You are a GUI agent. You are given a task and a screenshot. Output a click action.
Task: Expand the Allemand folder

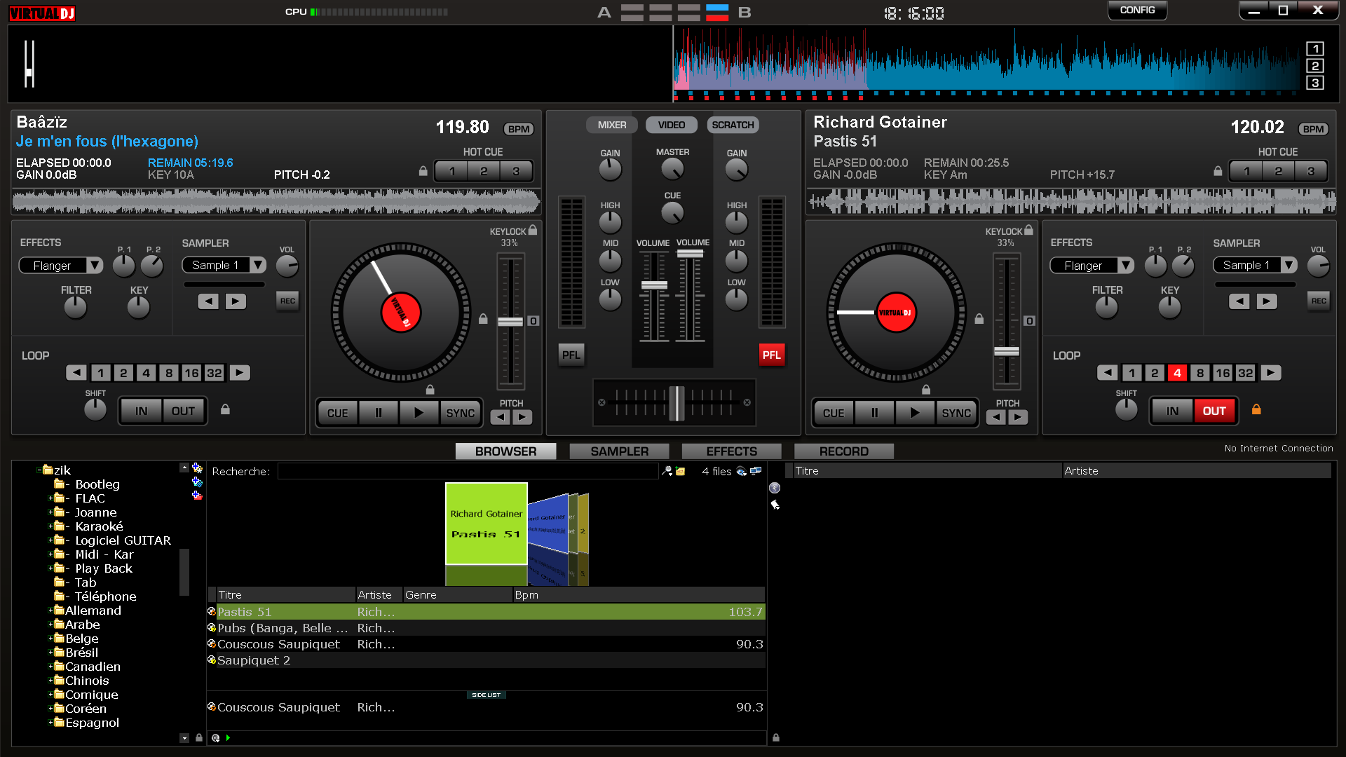50,611
